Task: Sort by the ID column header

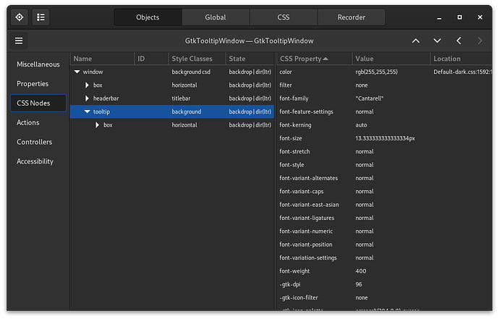Action: [x=151, y=59]
